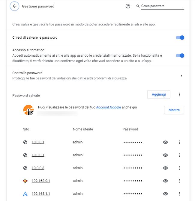Open the 10.0.0.3 site link
The image size is (195, 201).
(38, 168)
